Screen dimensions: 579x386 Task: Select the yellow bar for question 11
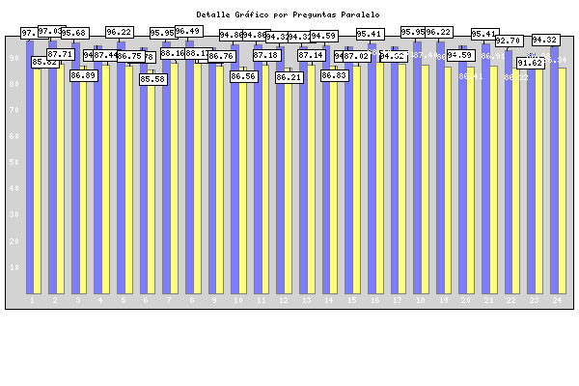265,179
